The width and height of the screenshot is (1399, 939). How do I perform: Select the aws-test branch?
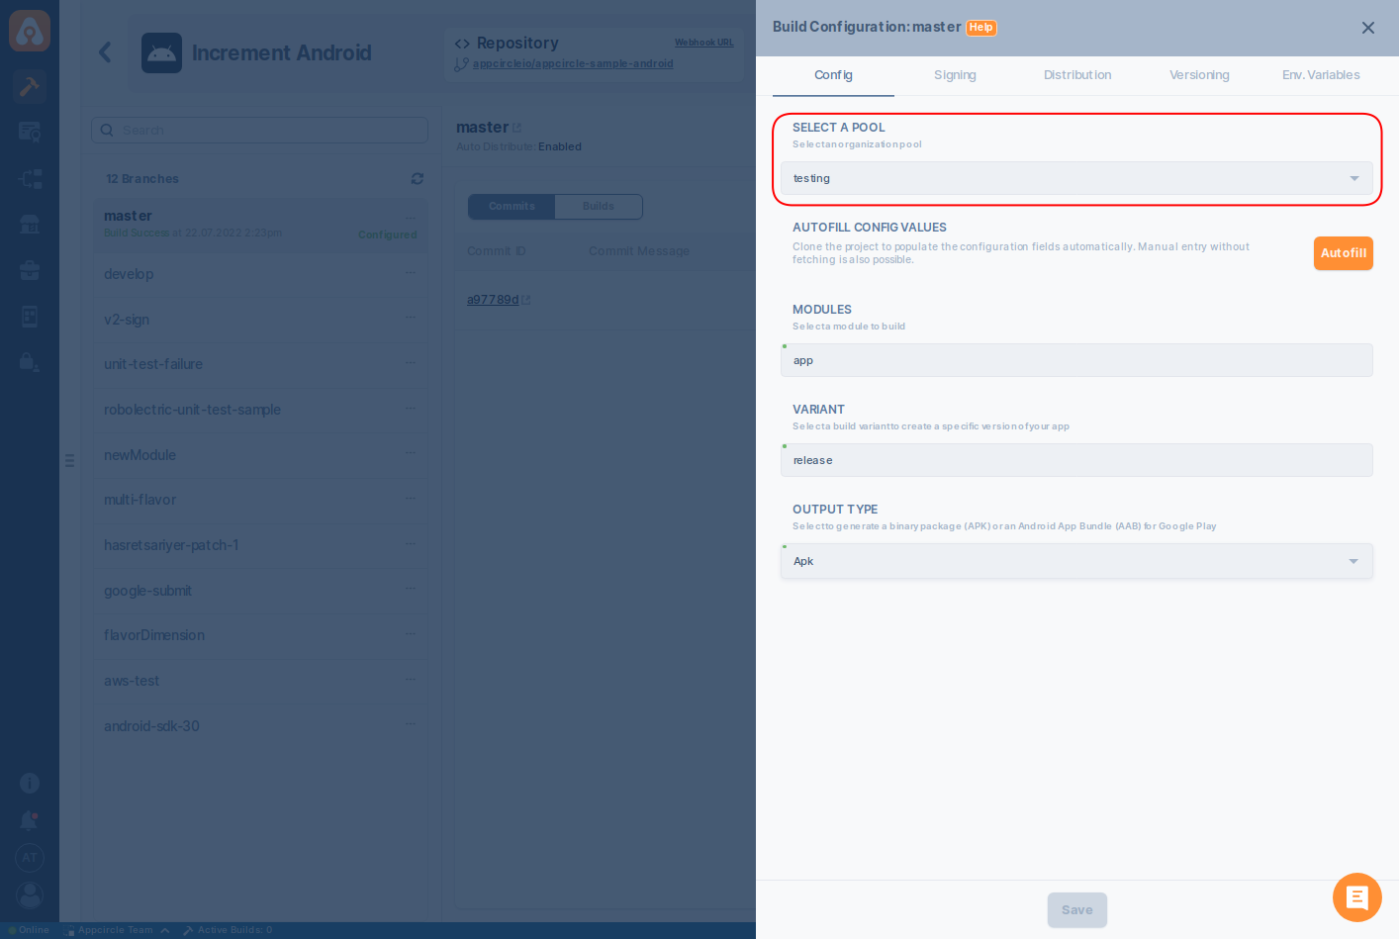(x=260, y=681)
